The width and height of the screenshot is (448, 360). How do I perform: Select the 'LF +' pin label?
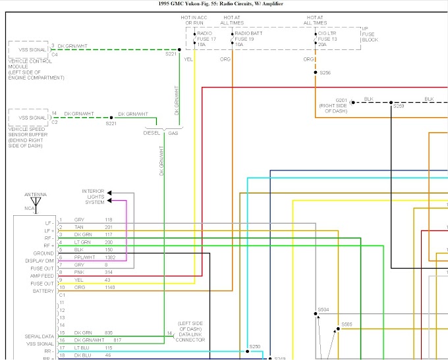click(49, 230)
